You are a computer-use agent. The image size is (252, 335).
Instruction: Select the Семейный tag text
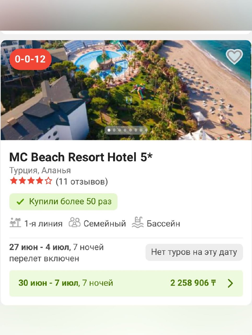(x=105, y=224)
